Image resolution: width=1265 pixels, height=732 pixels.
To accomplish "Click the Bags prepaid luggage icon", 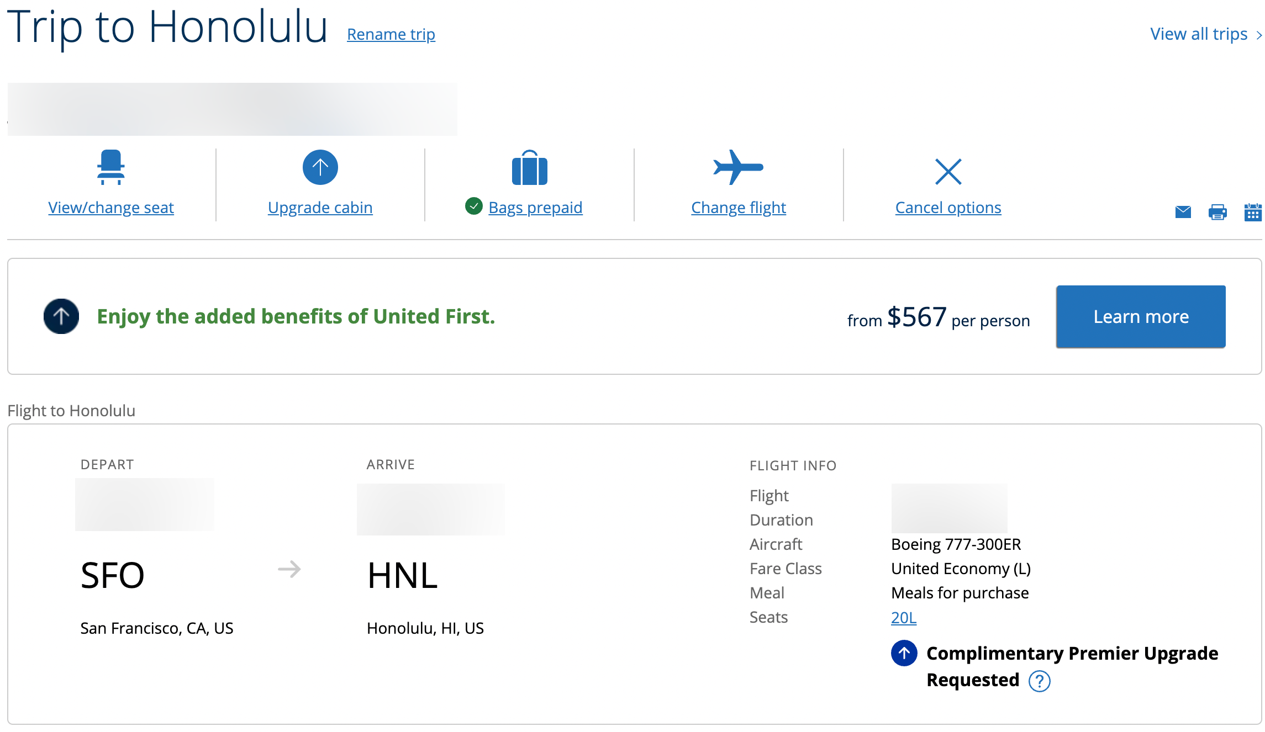I will (x=529, y=167).
